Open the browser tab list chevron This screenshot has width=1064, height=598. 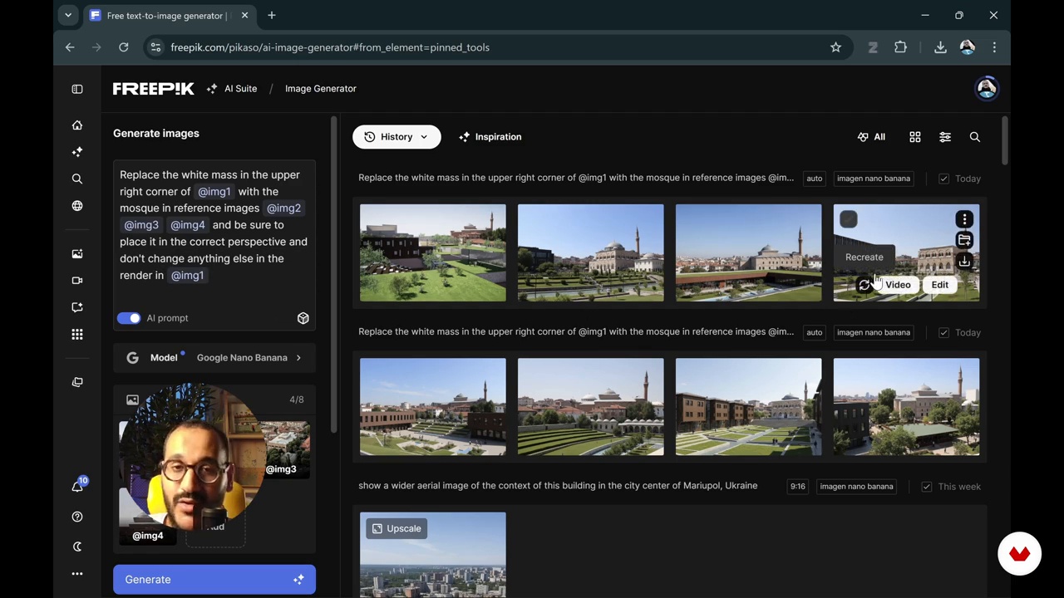click(68, 15)
